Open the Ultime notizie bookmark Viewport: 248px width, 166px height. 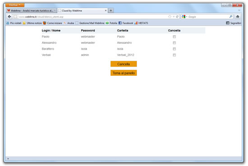(x=32, y=23)
